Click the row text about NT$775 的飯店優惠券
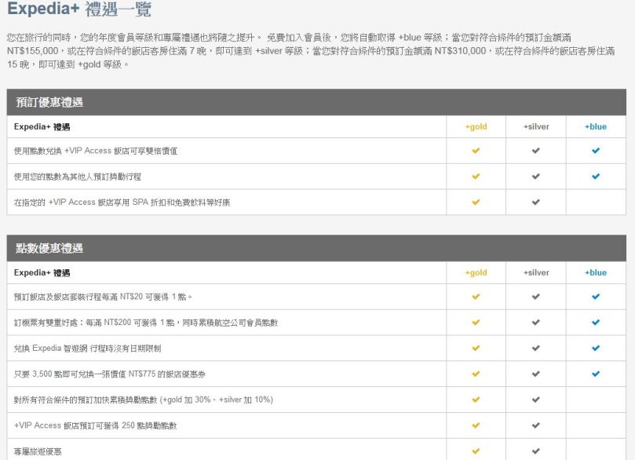 pyautogui.click(x=109, y=374)
